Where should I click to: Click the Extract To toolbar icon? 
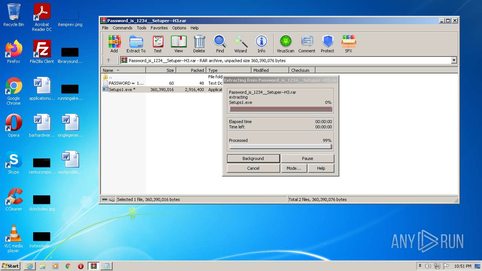coord(136,44)
